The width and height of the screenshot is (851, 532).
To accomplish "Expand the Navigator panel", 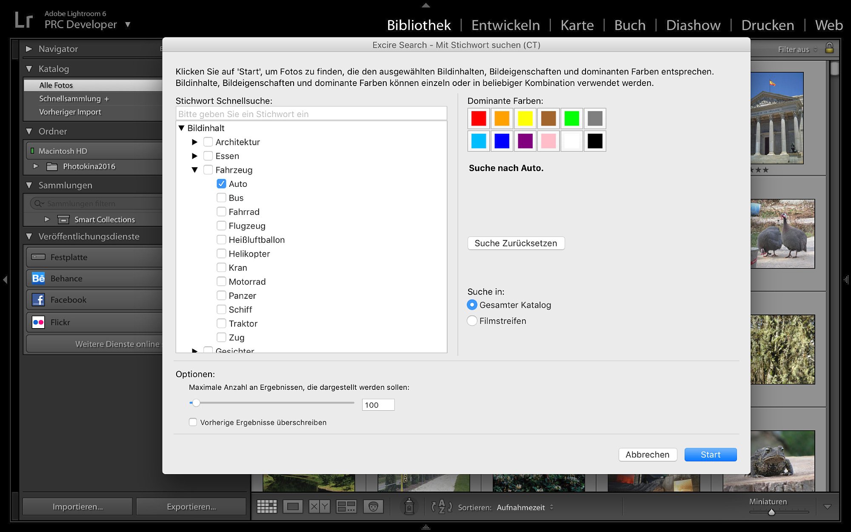I will point(29,49).
